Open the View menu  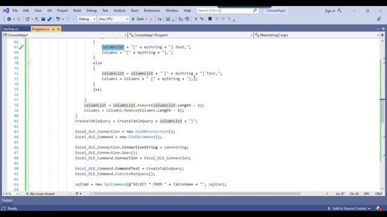(x=38, y=11)
